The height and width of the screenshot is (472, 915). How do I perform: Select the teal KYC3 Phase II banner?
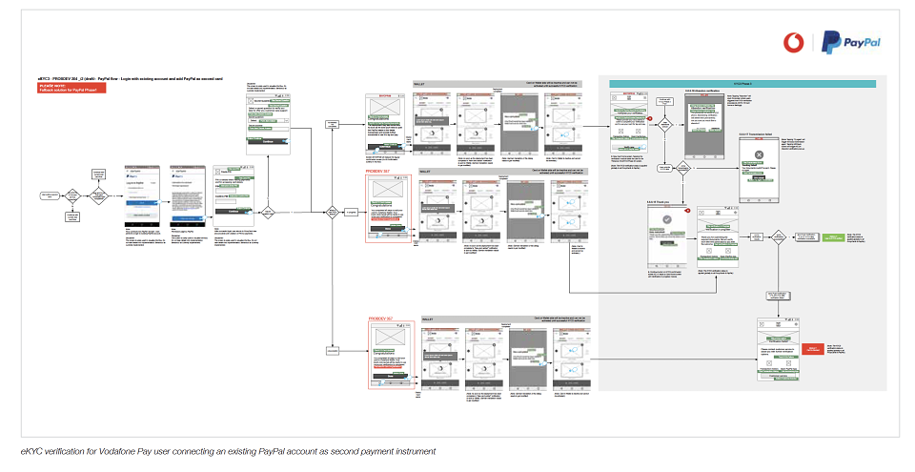click(x=742, y=84)
